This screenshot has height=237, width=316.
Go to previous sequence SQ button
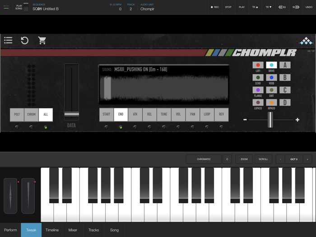282,7
